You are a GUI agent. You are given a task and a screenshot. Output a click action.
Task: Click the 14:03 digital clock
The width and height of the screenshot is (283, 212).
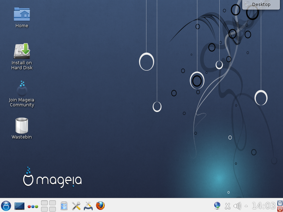[263, 206]
